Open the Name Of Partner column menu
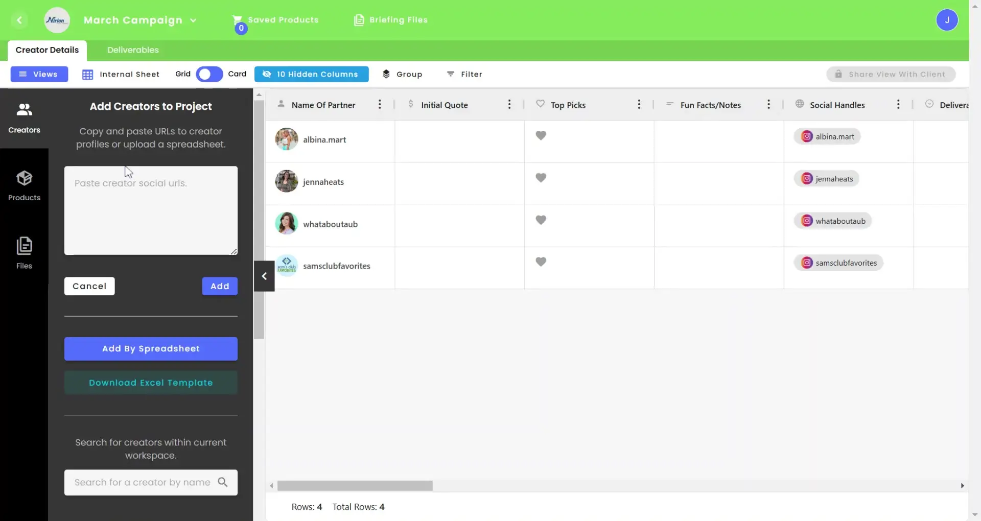 click(x=380, y=104)
